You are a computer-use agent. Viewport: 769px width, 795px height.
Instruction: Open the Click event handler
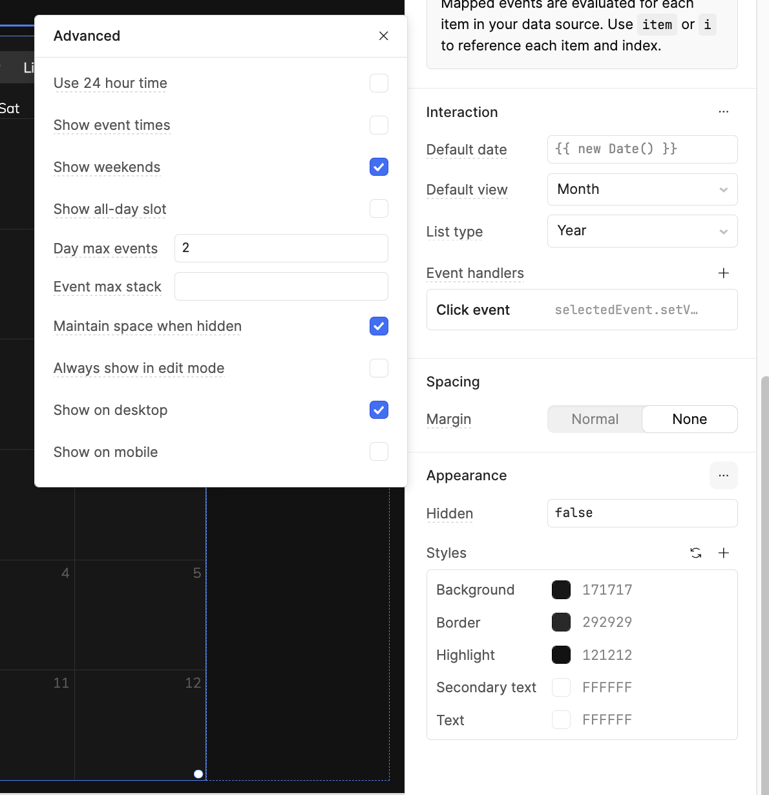pos(582,310)
